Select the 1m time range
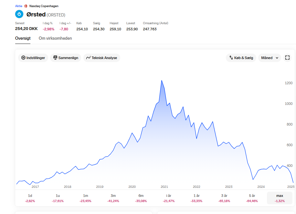 [x=86, y=198]
